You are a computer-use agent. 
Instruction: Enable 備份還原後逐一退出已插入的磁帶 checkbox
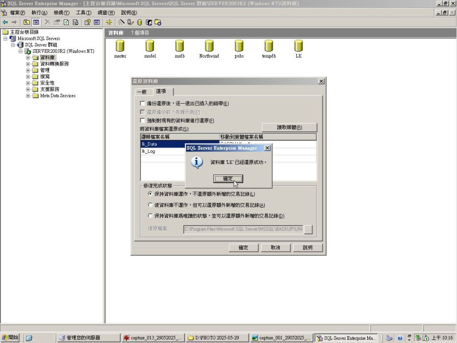(x=143, y=104)
